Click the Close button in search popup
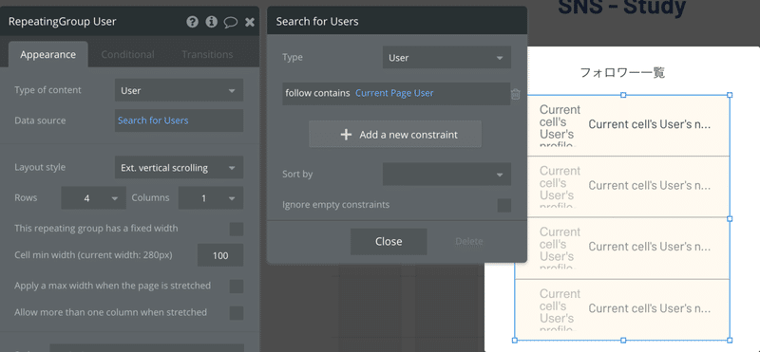 (389, 242)
